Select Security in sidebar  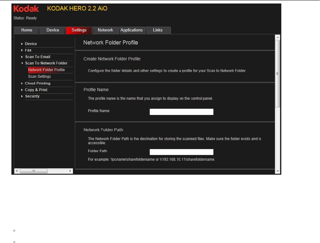click(32, 96)
